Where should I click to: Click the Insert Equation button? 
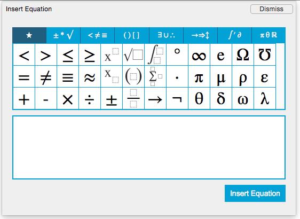tap(255, 193)
